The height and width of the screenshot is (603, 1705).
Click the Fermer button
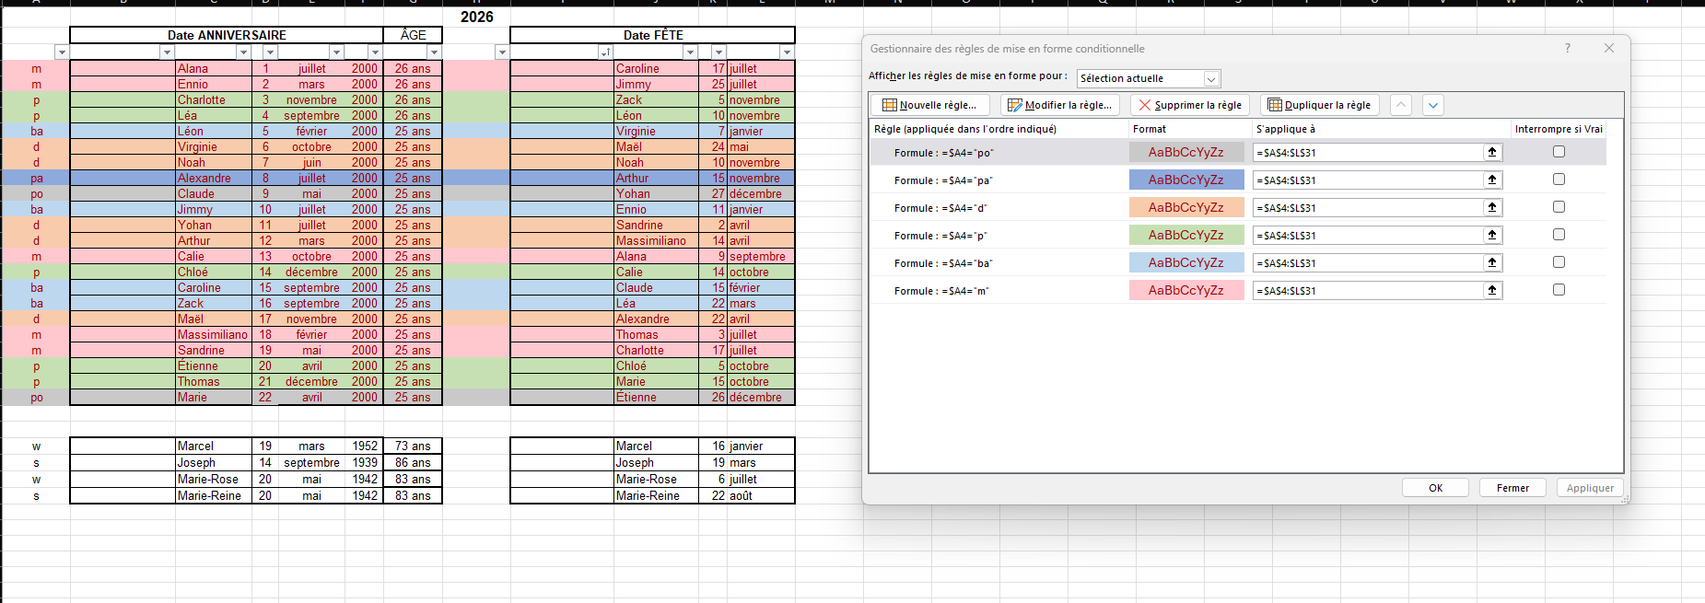click(1512, 488)
